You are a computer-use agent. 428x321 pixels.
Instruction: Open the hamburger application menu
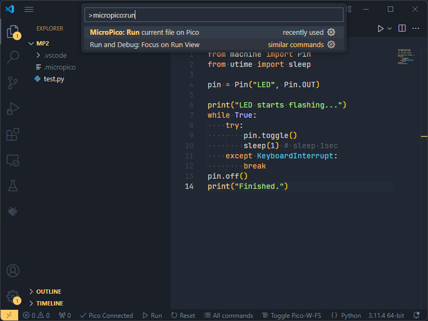pyautogui.click(x=29, y=10)
